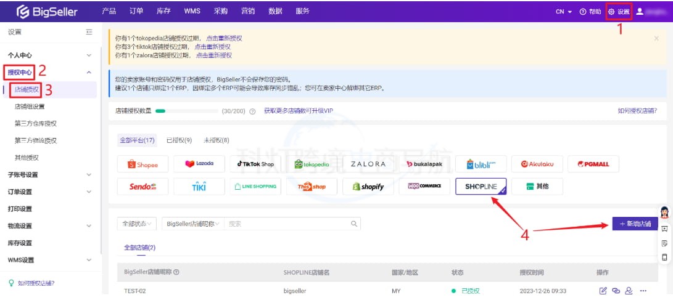Open 店铺组设置 in sidebar
Screen dimensions: 673x308
tap(30, 106)
